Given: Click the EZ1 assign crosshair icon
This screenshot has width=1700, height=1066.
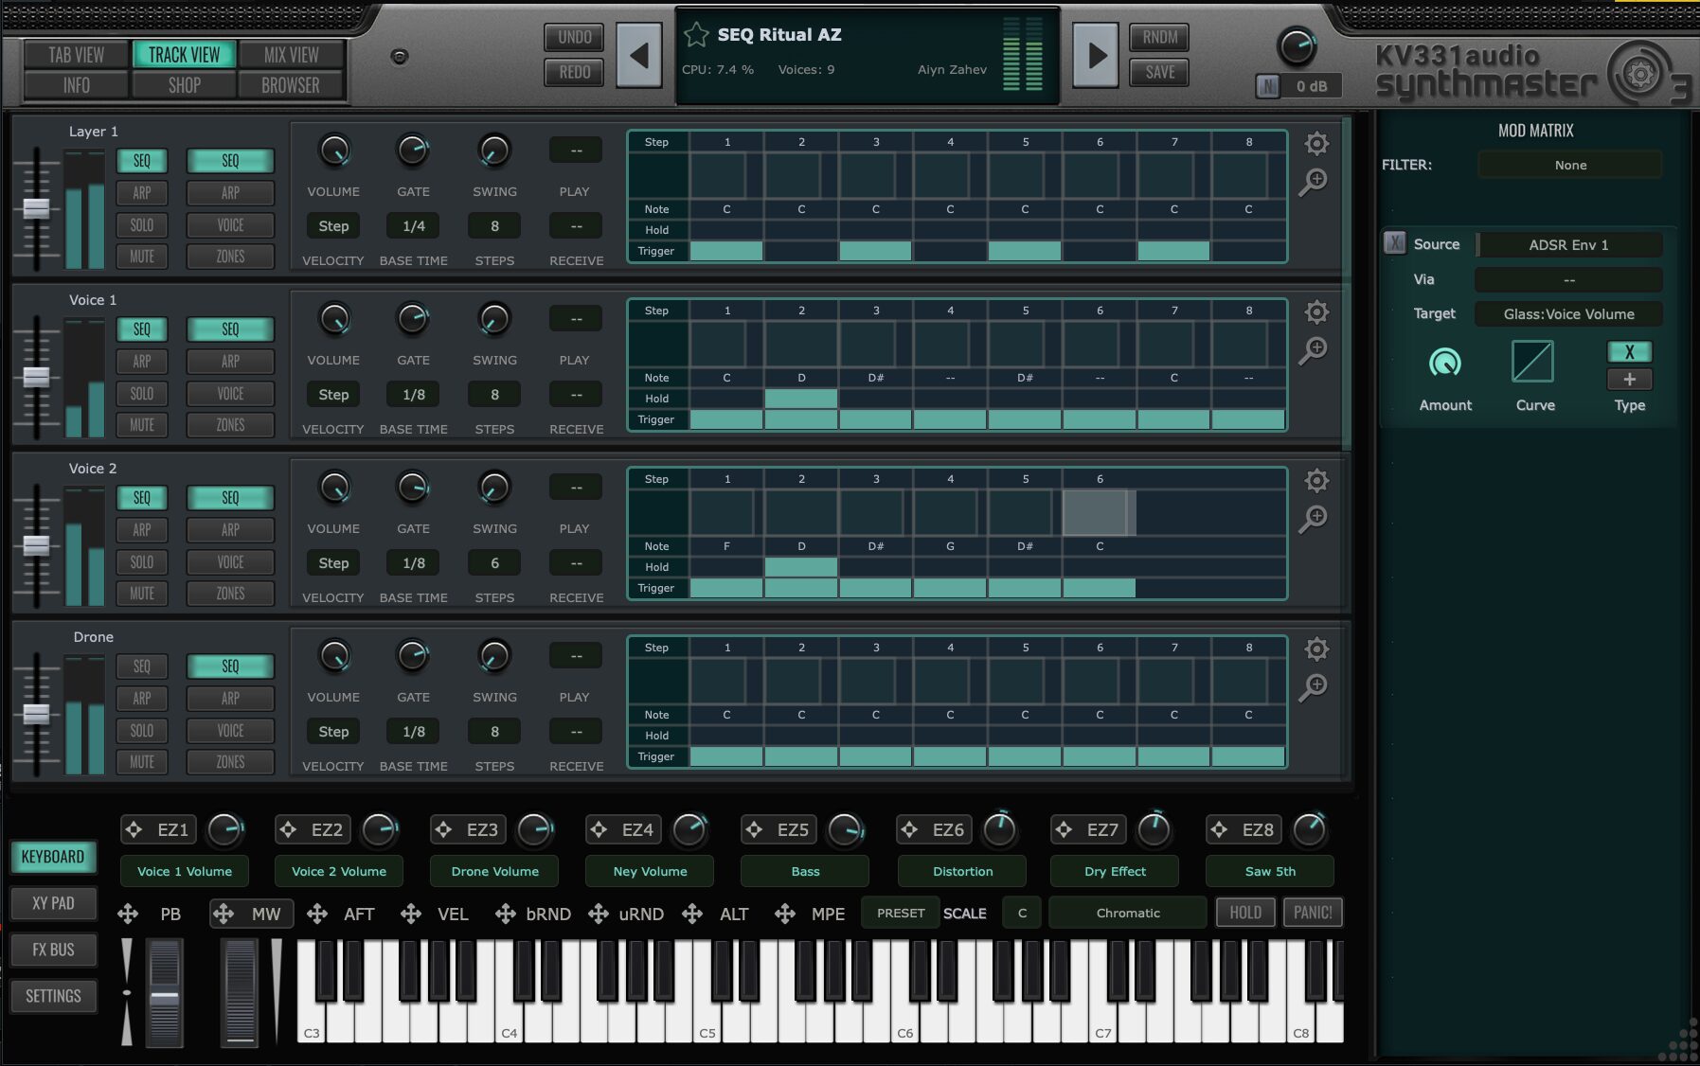Looking at the screenshot, I should (x=134, y=830).
